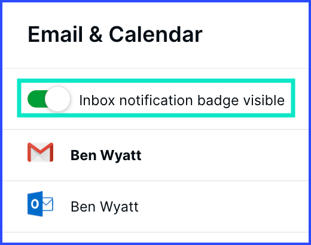
Task: Click the white knob of the badge toggle
Action: (57, 99)
